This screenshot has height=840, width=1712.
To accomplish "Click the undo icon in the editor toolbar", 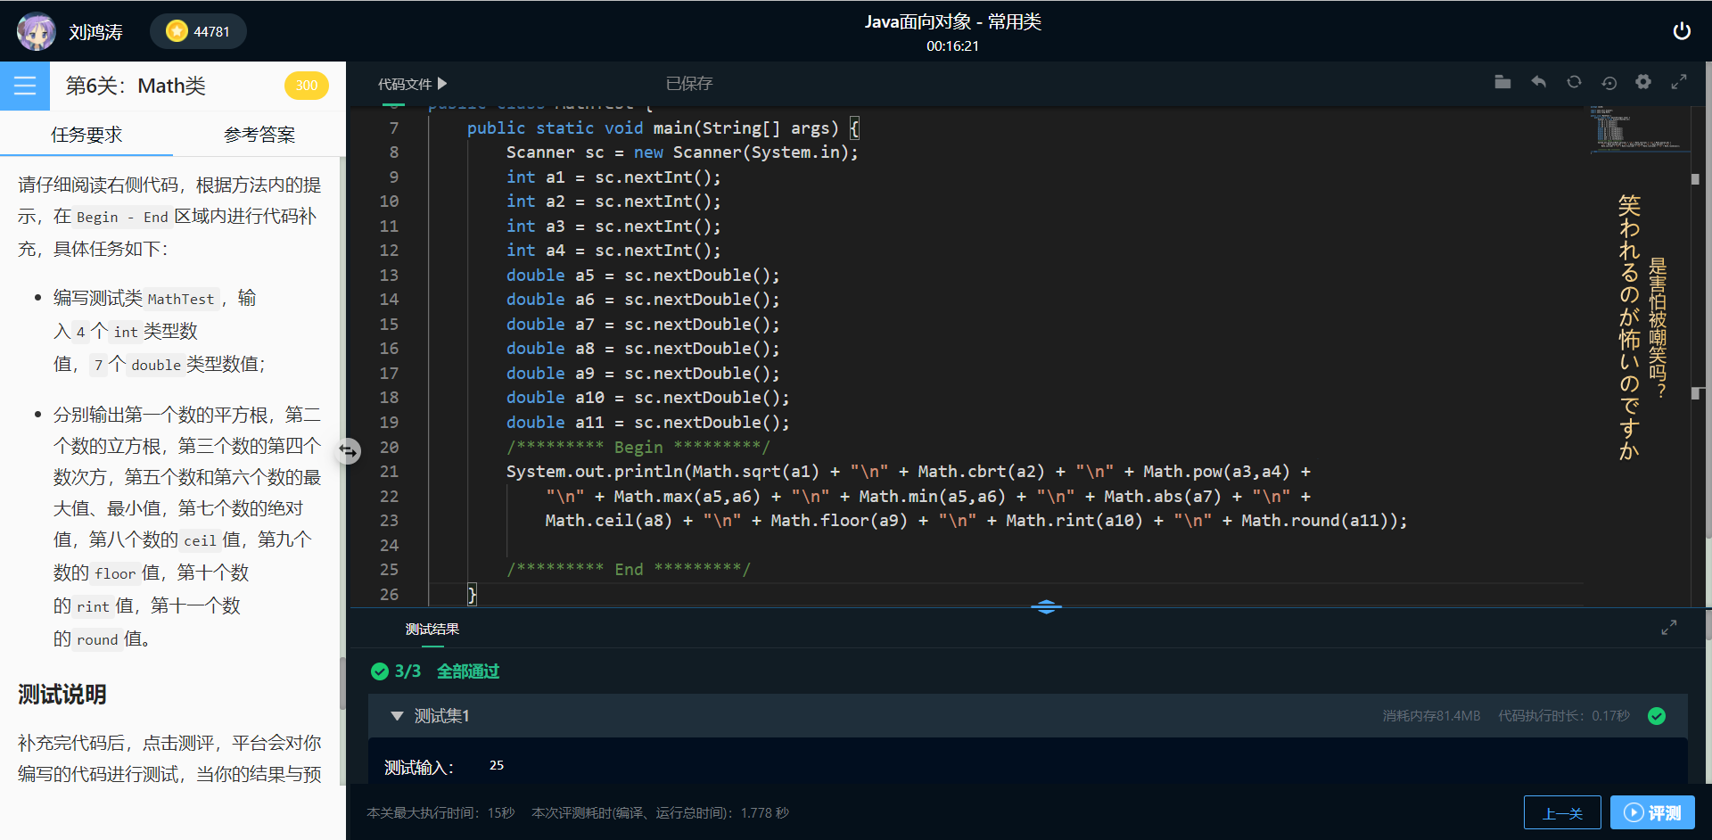I will point(1538,81).
